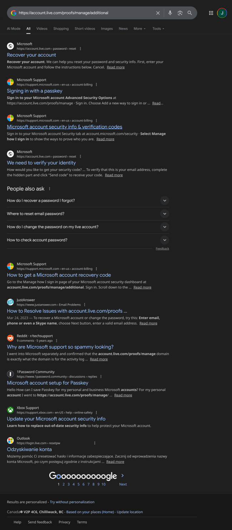232x530 pixels.
Task: Open Google Lens image search
Action: click(180, 13)
